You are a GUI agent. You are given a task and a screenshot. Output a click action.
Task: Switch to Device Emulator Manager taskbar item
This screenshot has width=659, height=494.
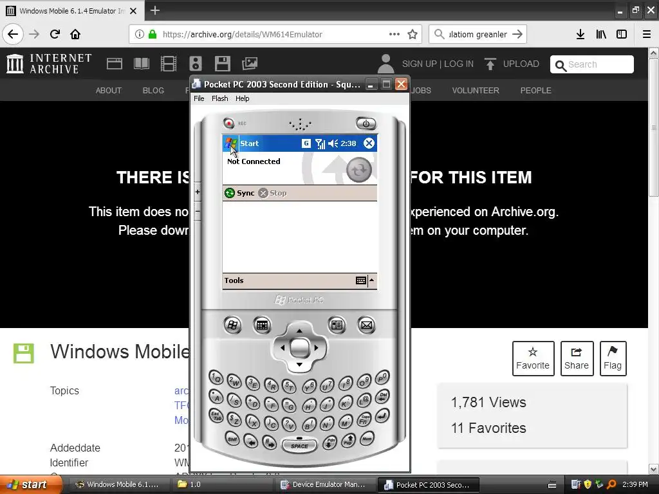click(325, 484)
